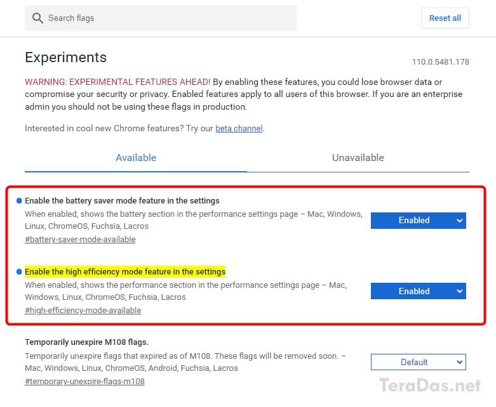The image size is (496, 407).
Task: Open #battery-saver-mode-available anchor link
Action: [80, 240]
